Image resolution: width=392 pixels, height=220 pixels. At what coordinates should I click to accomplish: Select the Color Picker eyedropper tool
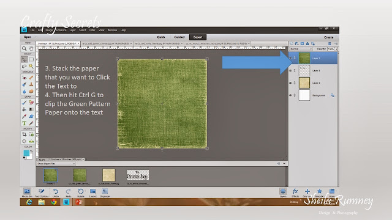(x=24, y=116)
